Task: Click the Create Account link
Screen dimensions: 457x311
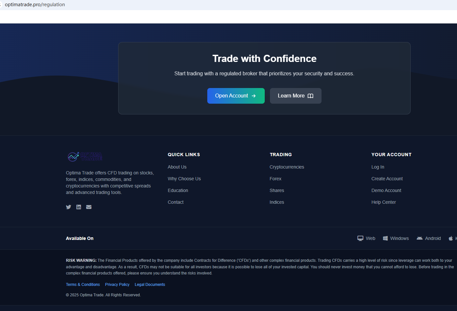Action: (x=387, y=179)
